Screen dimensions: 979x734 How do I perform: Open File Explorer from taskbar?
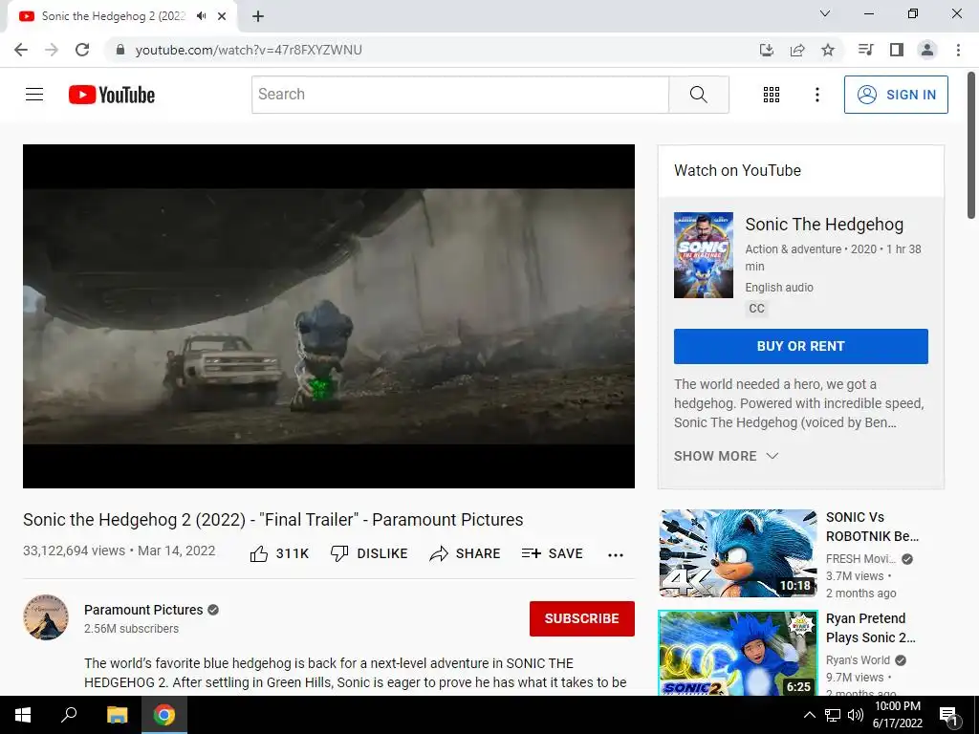point(117,715)
